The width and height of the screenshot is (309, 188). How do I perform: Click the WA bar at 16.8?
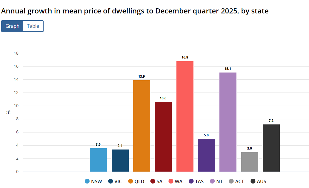pyautogui.click(x=185, y=116)
